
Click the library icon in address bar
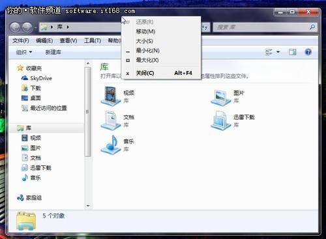click(x=44, y=27)
